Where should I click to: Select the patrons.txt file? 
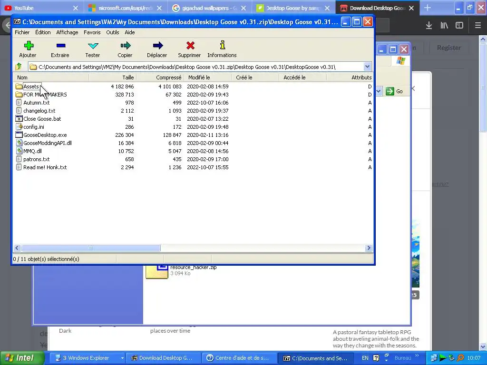tap(36, 159)
